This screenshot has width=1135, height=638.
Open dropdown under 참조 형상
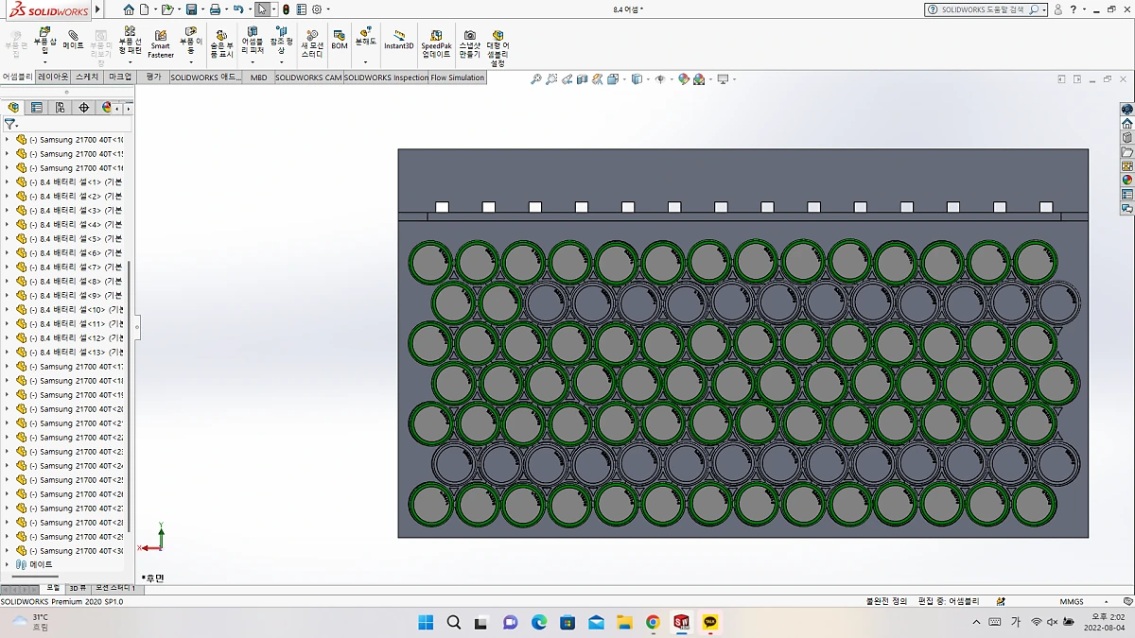pos(281,62)
